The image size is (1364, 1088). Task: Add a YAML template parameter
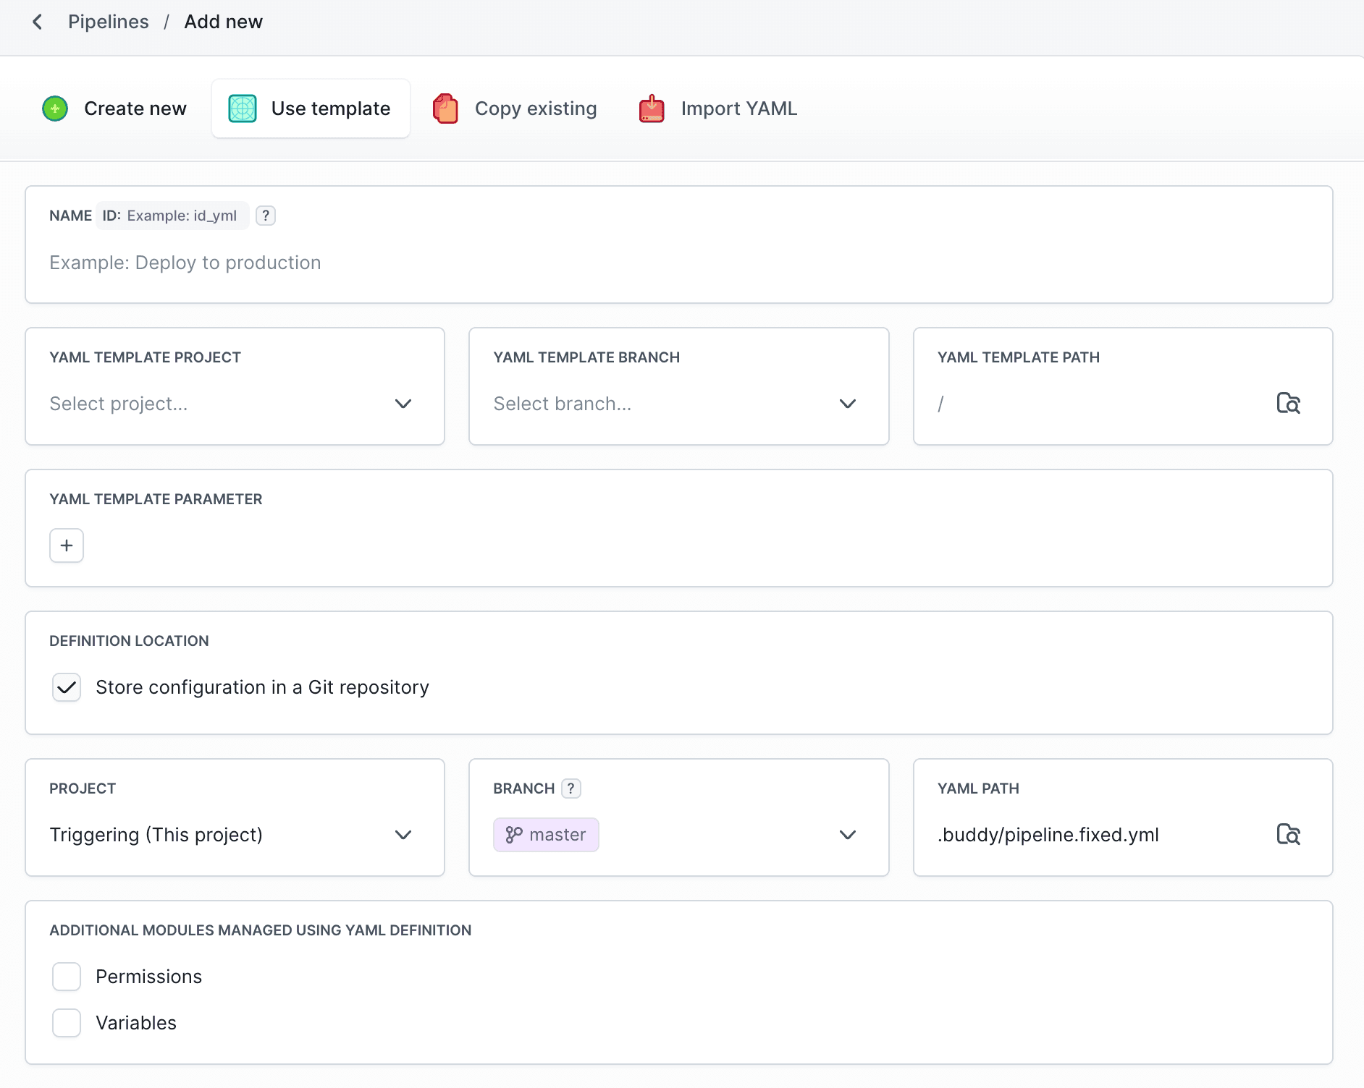67,545
